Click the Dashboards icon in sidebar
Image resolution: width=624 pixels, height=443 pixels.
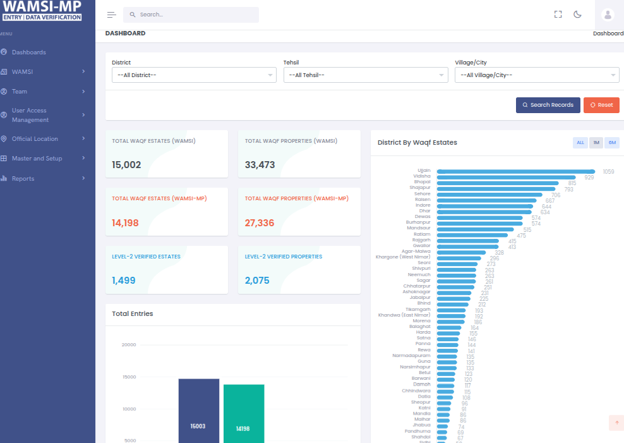point(4,52)
